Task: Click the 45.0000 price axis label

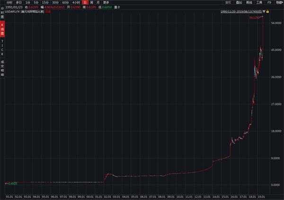Action: click(x=276, y=50)
